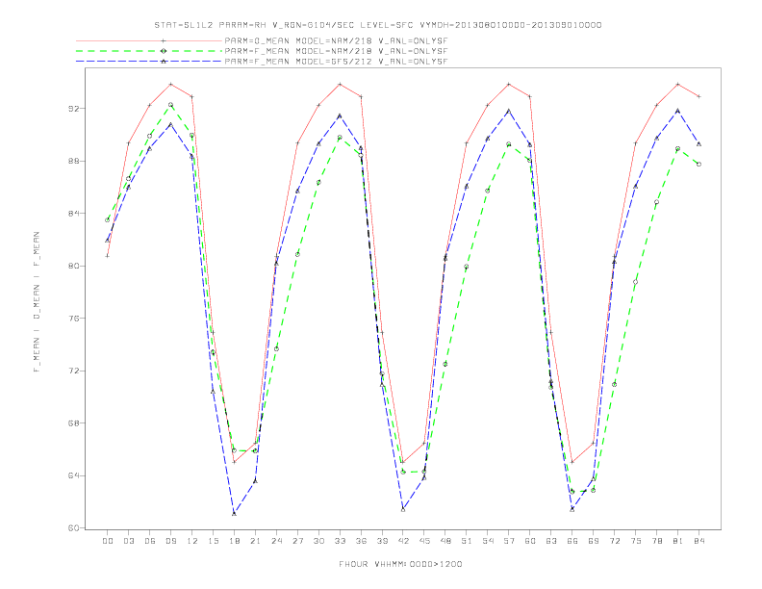762x589 pixels.
Task: Click x-axis forecast hour label 72
Action: (615, 541)
